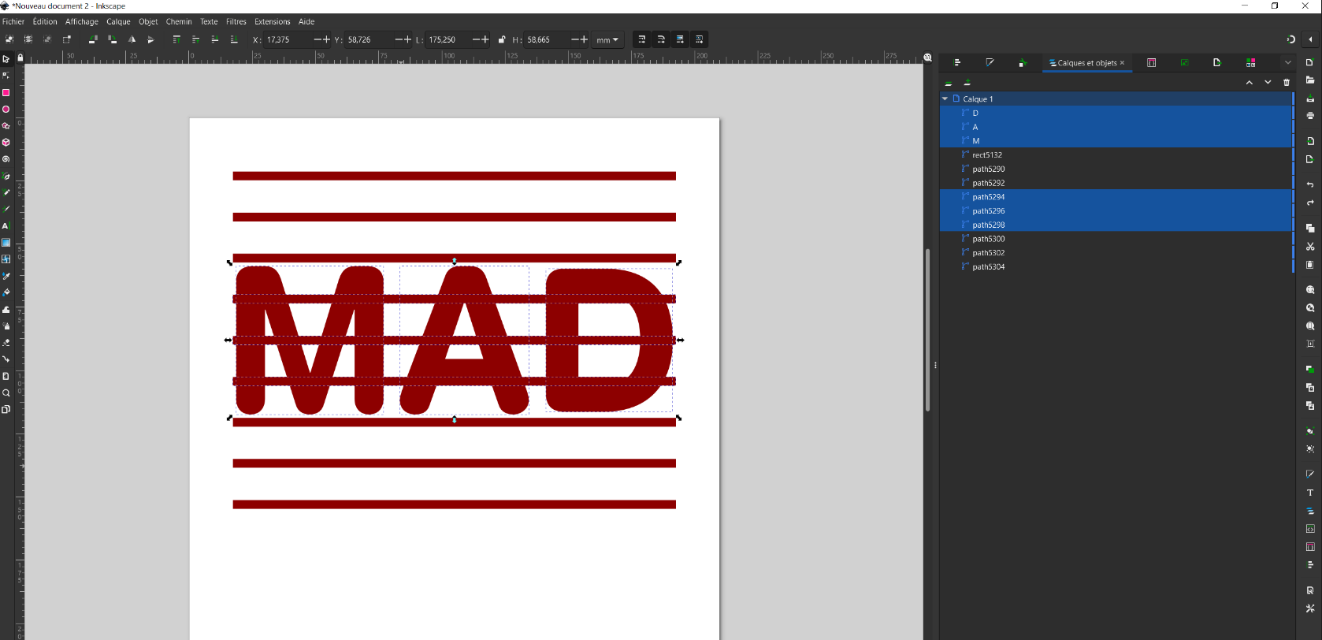Flip selection vertically icon
The width and height of the screenshot is (1322, 640).
150,39
